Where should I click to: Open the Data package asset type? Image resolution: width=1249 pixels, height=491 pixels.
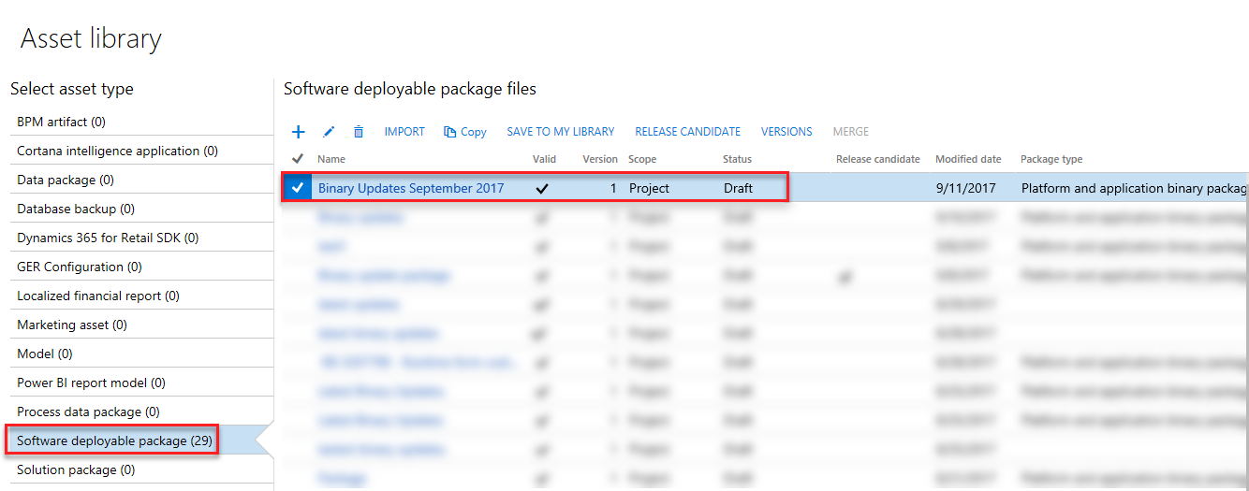point(64,180)
